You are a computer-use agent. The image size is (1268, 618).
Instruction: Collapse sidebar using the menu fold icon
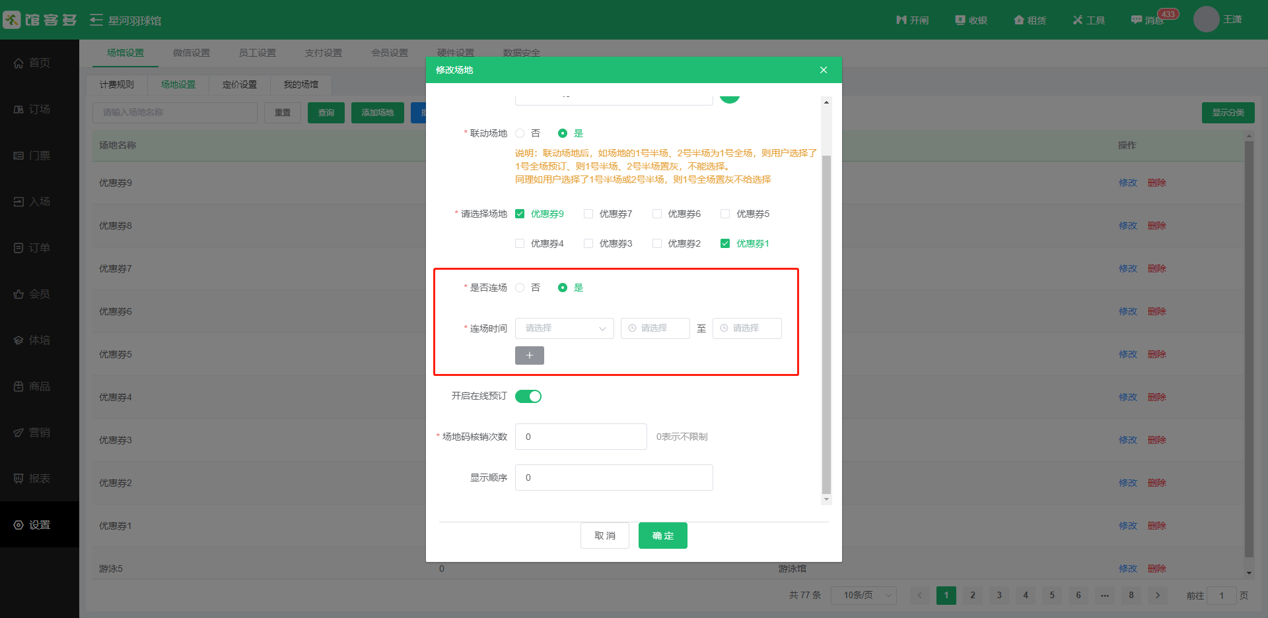coord(96,20)
